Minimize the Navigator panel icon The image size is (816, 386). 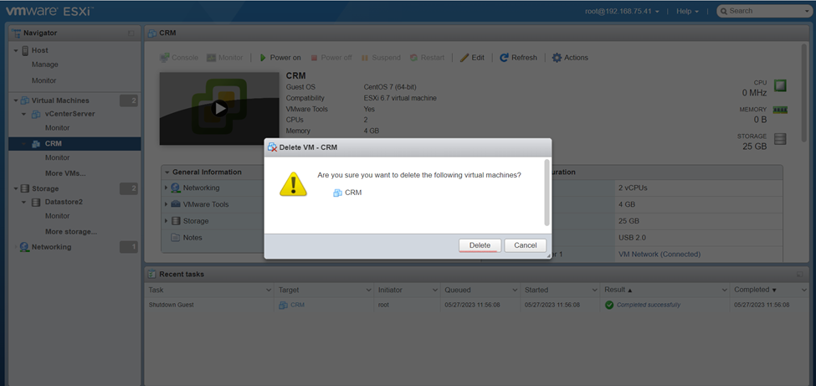(131, 33)
